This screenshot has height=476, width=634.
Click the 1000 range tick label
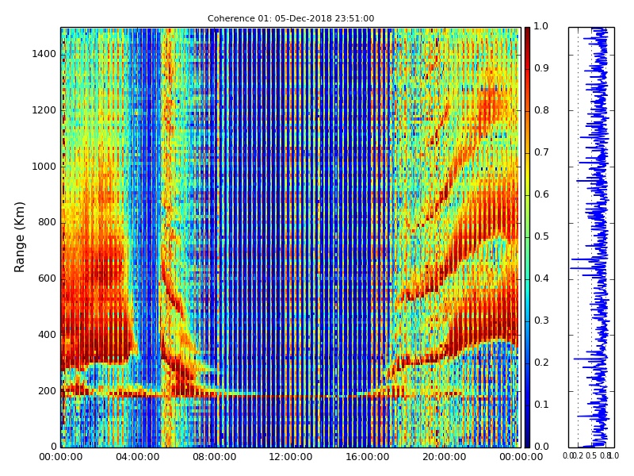[44, 167]
